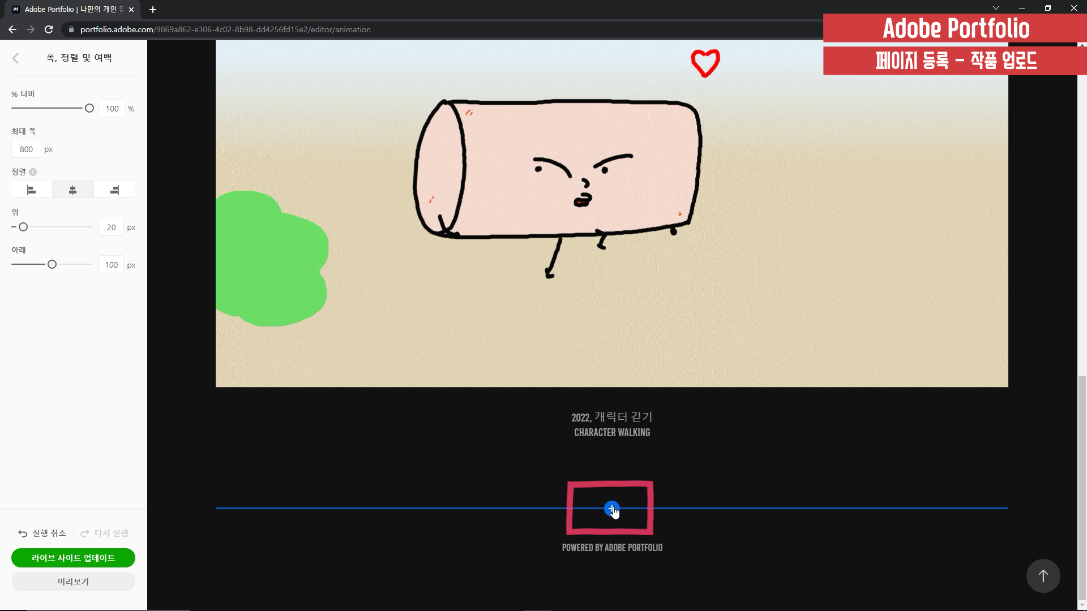Click the scroll-to-top arrow button
This screenshot has height=611, width=1087.
[1043, 576]
